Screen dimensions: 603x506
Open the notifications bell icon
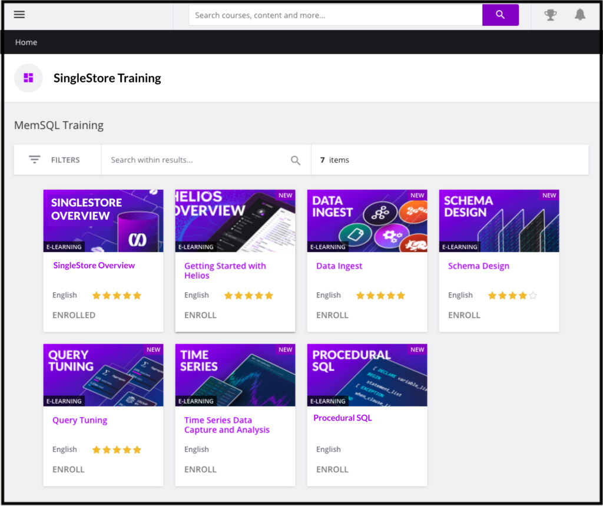tap(580, 15)
